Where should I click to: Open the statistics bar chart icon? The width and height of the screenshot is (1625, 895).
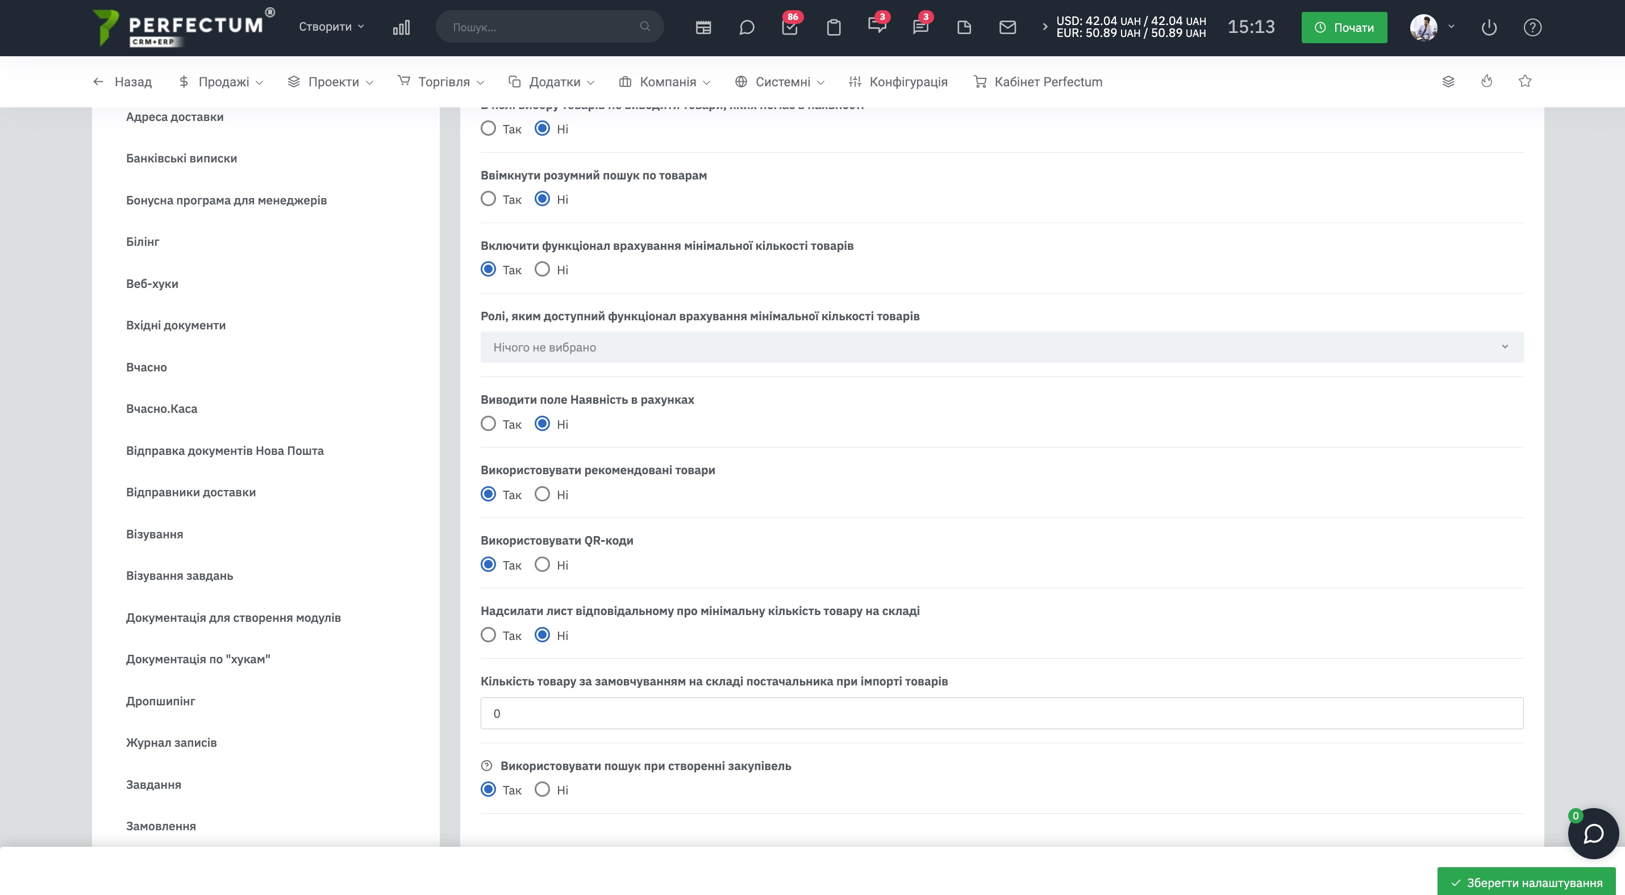pyautogui.click(x=401, y=27)
